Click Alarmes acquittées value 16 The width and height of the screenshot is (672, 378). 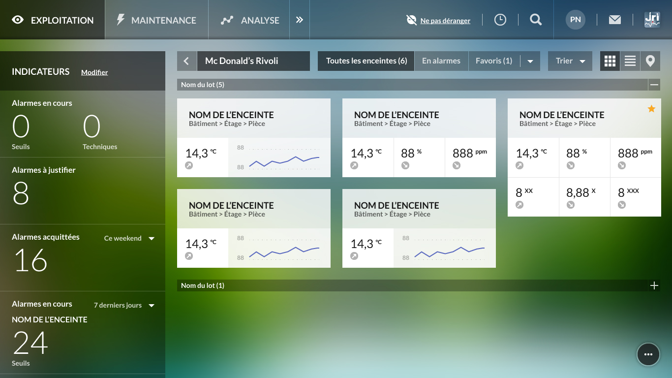[x=31, y=260]
